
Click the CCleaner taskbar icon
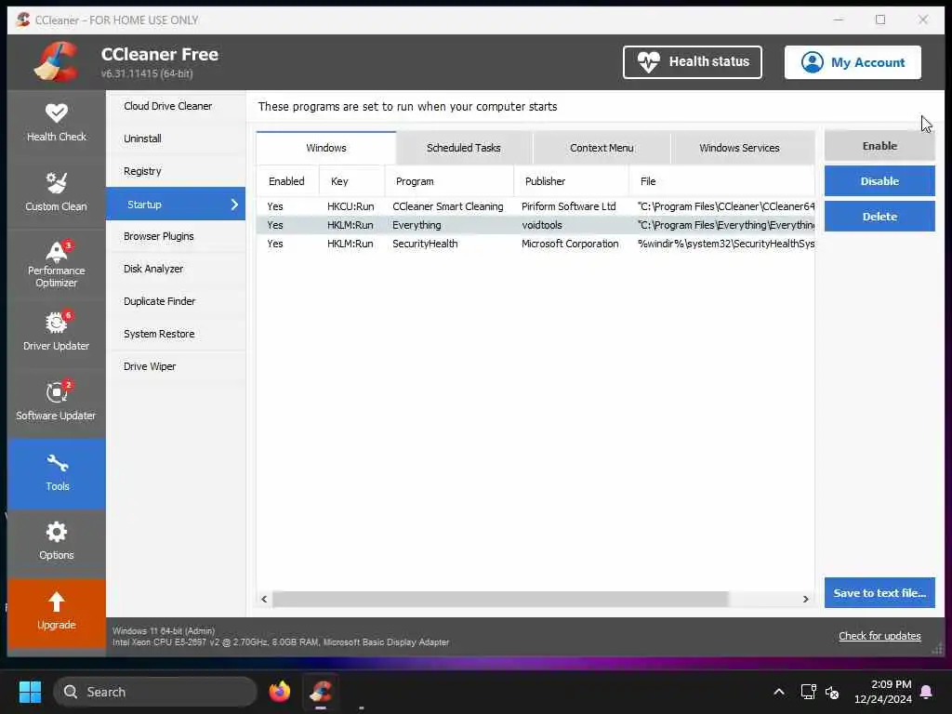click(x=321, y=692)
